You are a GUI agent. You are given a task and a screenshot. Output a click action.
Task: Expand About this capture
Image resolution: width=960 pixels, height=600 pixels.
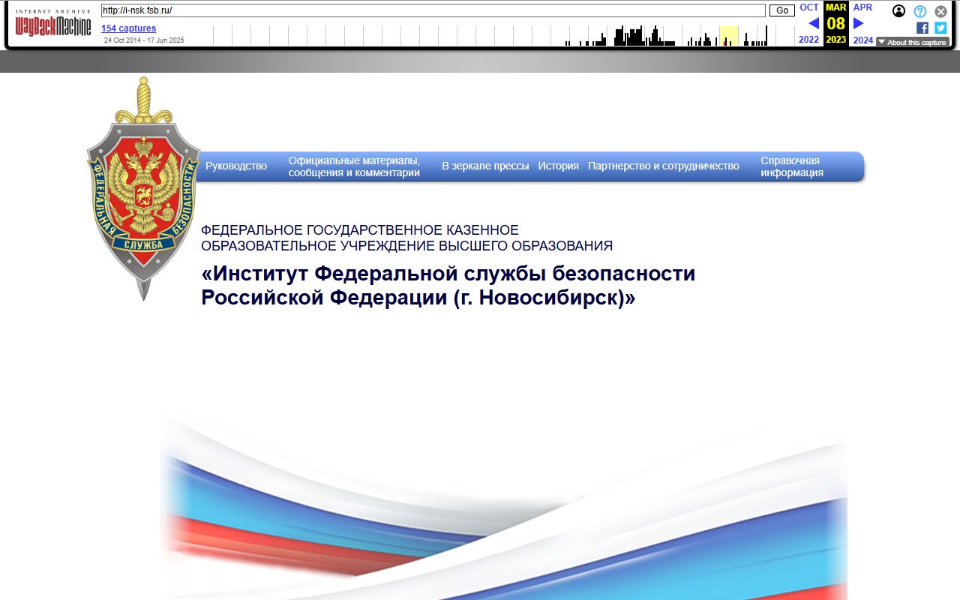coord(913,43)
